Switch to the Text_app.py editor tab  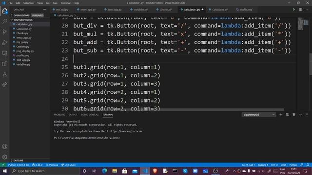pos(115,10)
